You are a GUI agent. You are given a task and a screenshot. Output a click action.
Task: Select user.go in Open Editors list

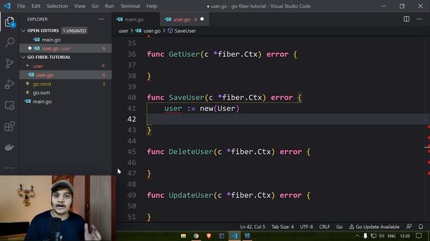click(65, 48)
